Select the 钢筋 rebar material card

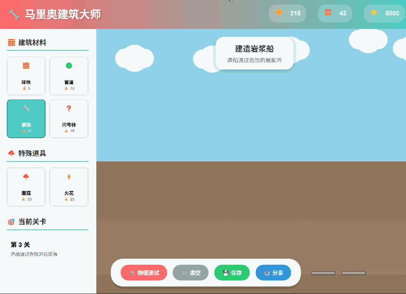[x=26, y=119]
